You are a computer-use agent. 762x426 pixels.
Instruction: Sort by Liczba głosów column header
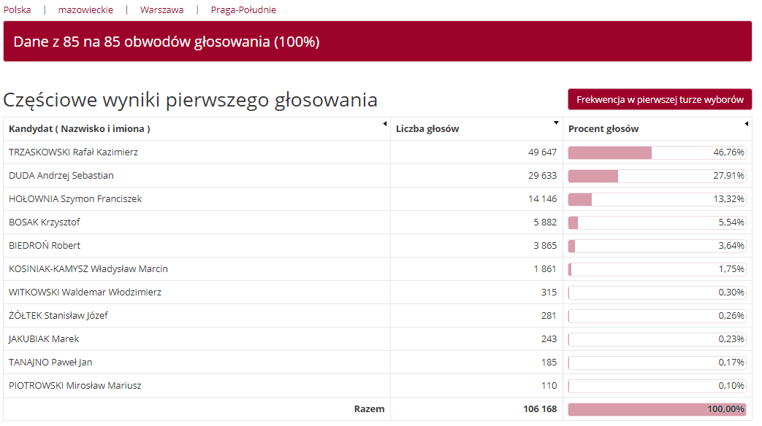coord(427,128)
